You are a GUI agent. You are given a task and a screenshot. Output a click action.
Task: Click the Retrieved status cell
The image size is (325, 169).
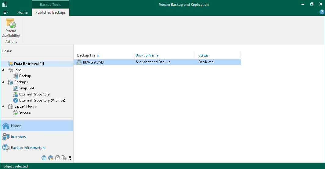coord(206,62)
